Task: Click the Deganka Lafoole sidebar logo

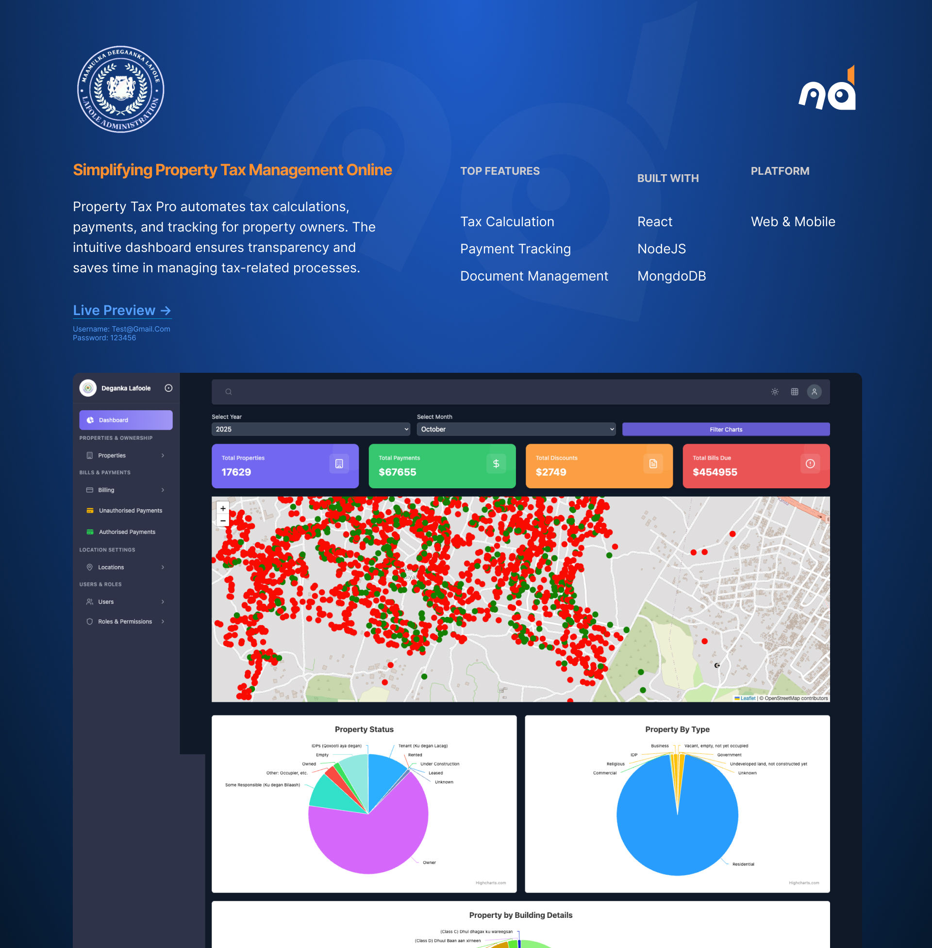Action: (88, 388)
